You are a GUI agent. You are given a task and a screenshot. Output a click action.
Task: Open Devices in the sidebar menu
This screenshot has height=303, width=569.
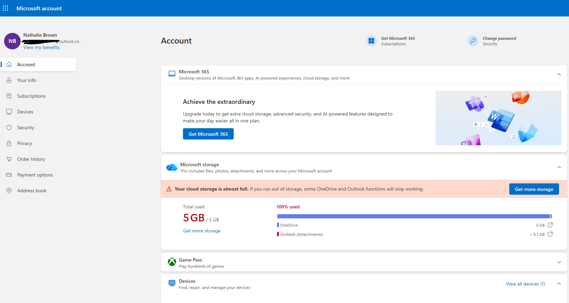[38, 112]
